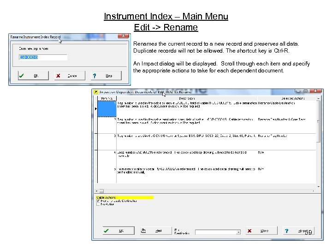332x249 pixels.
Task: Click the Print button in Impact dialog
Action: (x=156, y=231)
